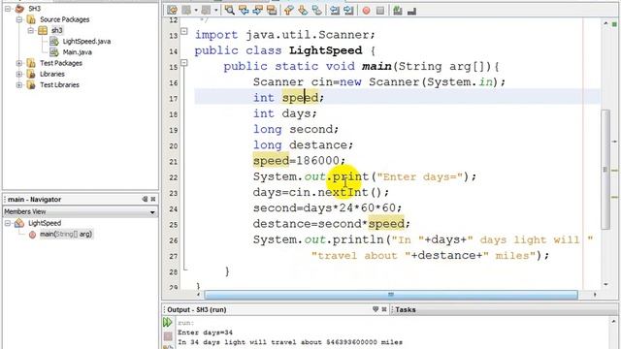The width and height of the screenshot is (621, 349).
Task: Select Test Packages folder
Action: click(x=61, y=63)
